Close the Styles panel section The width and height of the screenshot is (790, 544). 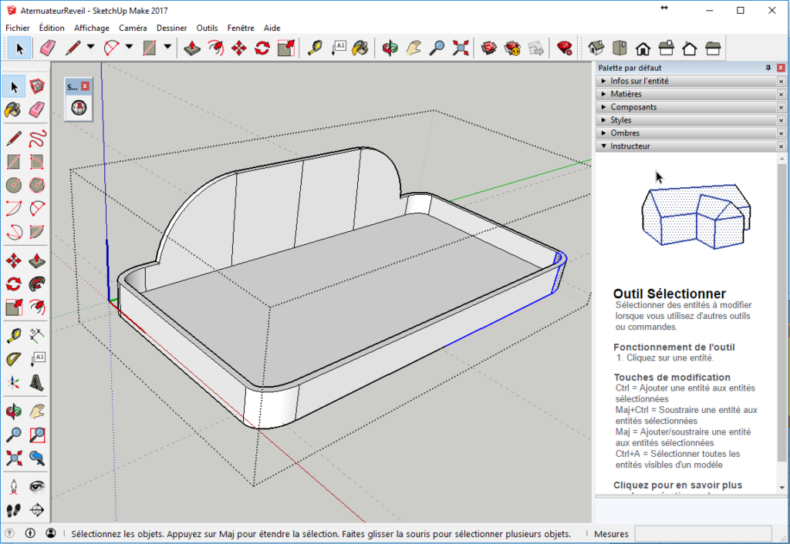[781, 119]
